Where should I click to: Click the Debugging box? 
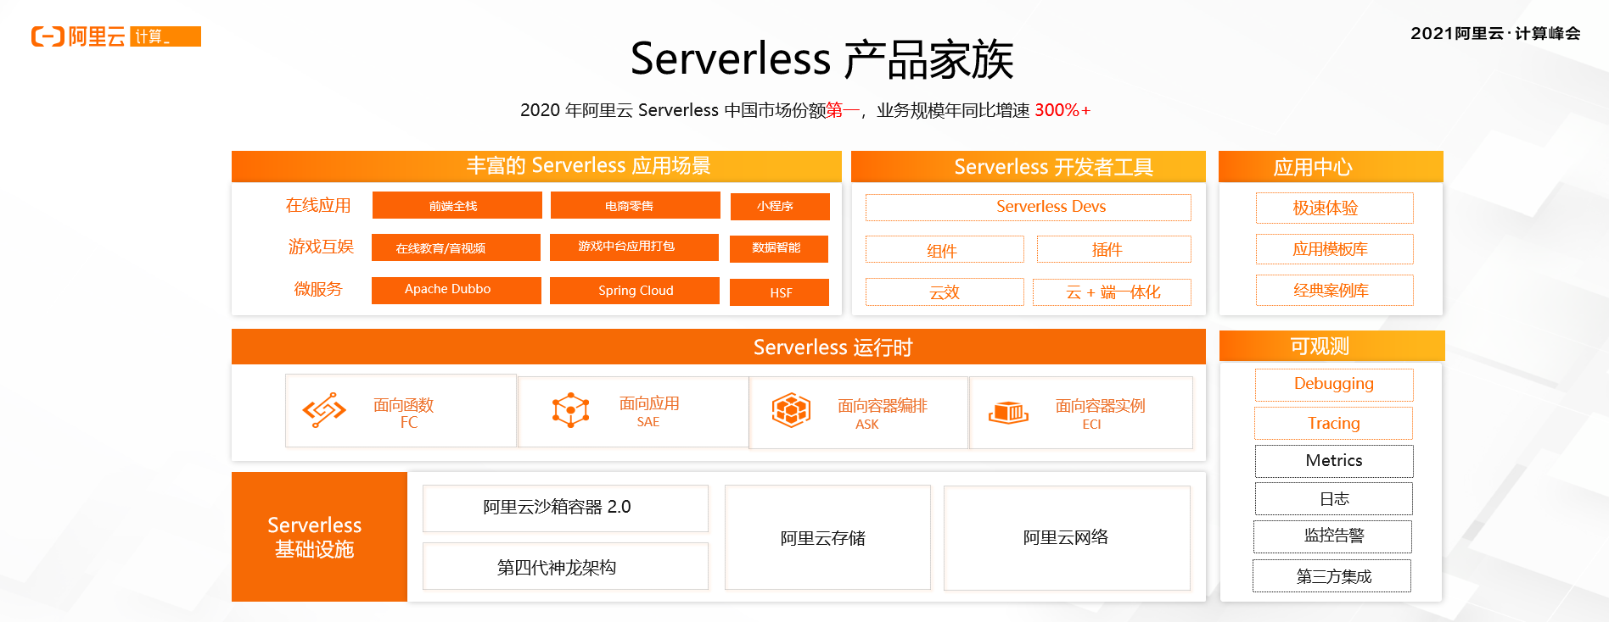tap(1334, 385)
